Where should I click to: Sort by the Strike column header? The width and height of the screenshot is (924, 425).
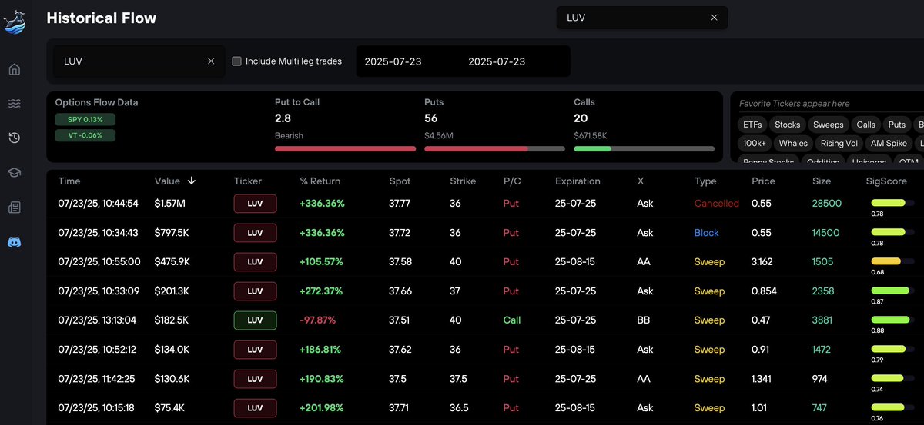click(x=463, y=181)
